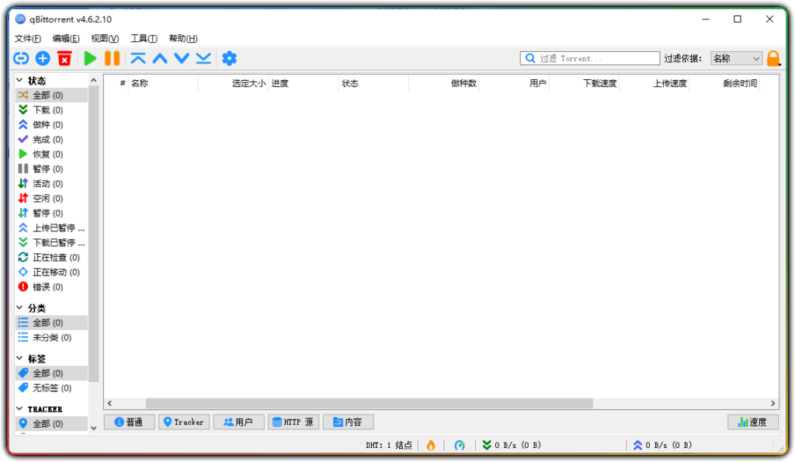
Task: Switch to the 内容 tab
Action: click(349, 422)
